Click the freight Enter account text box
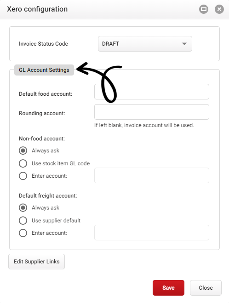The image size is (229, 303). [152, 233]
